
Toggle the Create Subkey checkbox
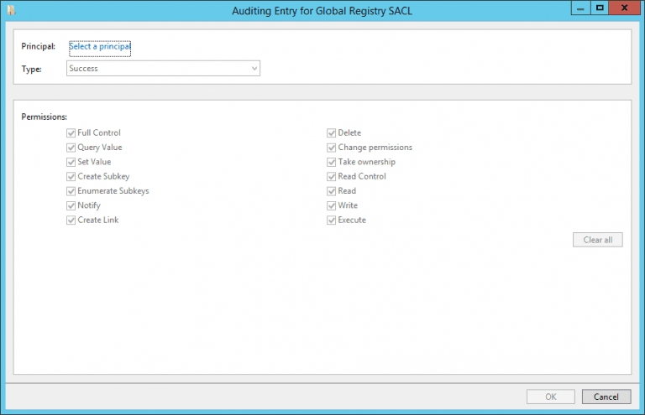pyautogui.click(x=71, y=177)
